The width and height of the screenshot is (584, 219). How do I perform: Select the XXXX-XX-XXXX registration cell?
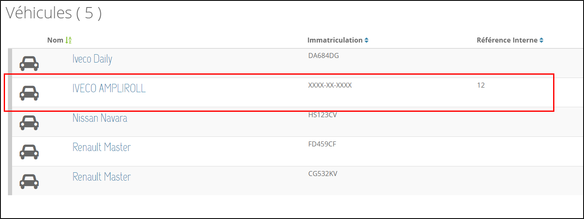[330, 85]
